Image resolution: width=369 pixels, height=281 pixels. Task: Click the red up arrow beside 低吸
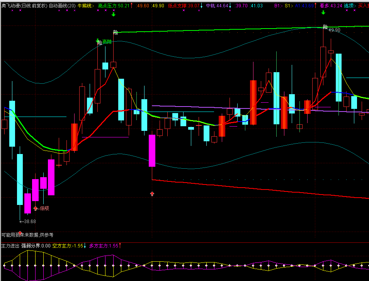point(36,208)
